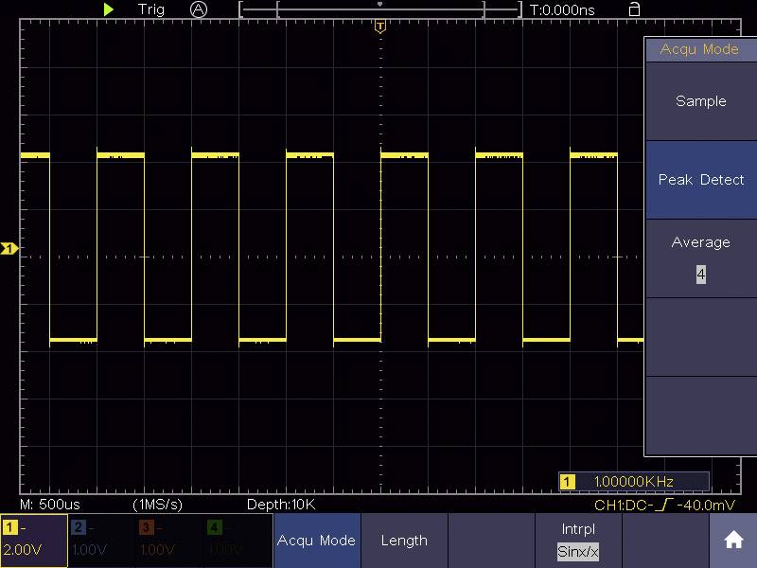Select channel 2 at the bottom bar
The height and width of the screenshot is (568, 757).
(x=99, y=540)
